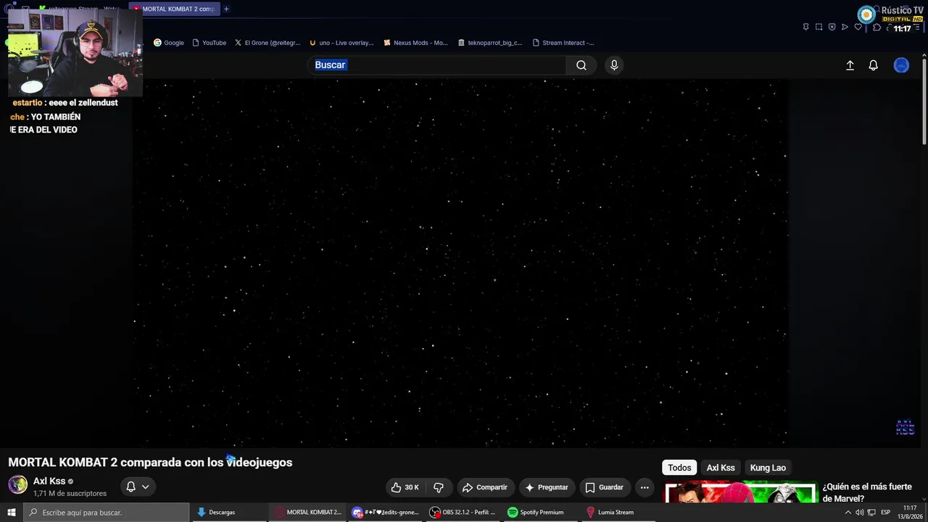This screenshot has height=522, width=928.
Task: Open the Stream Interact bookmark
Action: (x=563, y=43)
